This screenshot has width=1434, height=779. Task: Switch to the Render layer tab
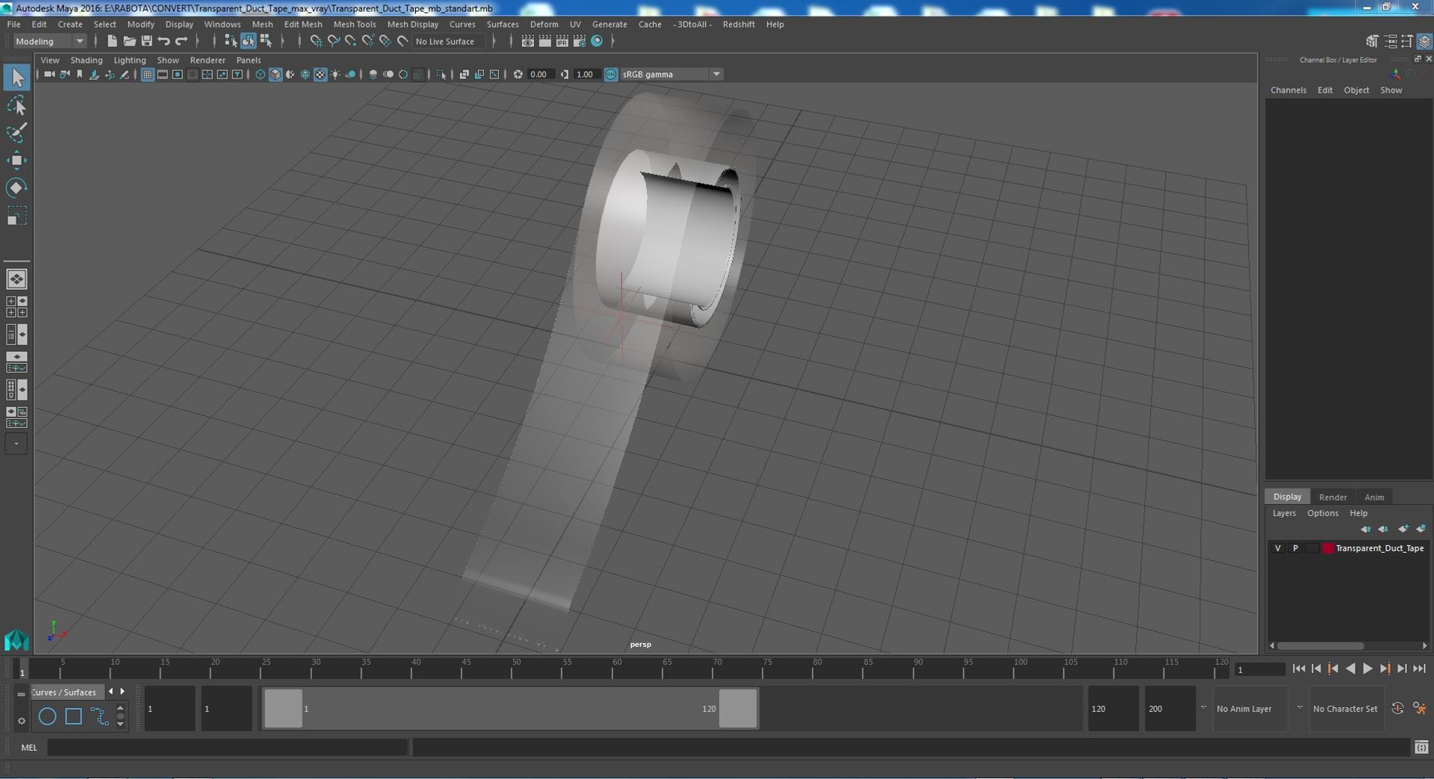[1332, 497]
